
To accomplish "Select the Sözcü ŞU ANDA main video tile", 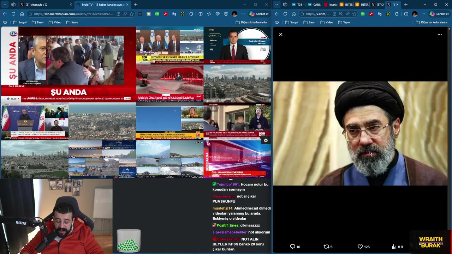I will (69, 64).
